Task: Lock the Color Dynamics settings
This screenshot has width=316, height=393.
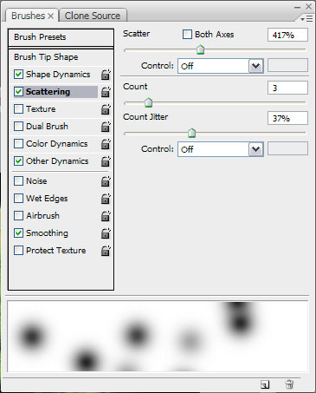Action: click(x=106, y=144)
